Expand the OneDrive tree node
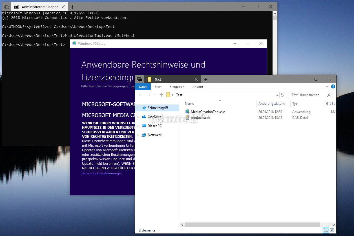 (138, 117)
